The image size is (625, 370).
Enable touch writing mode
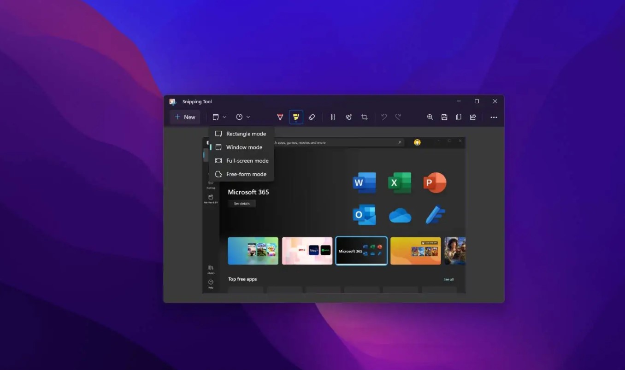(348, 117)
